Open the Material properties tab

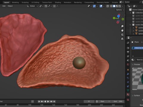click(128, 95)
